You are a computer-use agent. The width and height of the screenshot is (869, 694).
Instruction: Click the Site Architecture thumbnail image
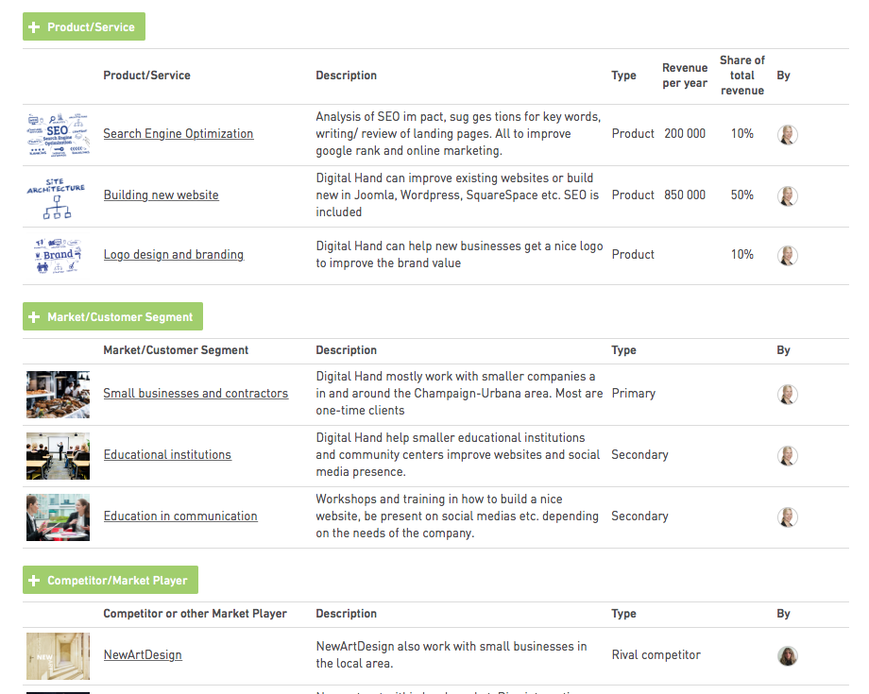click(58, 196)
